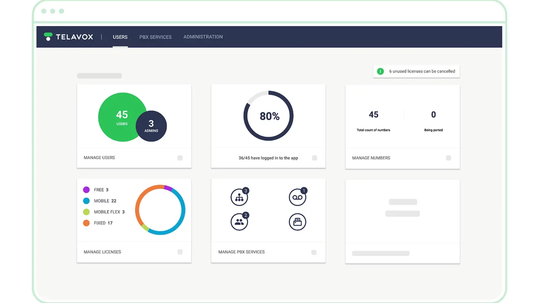The image size is (539, 303).
Task: Click the FIXED 17 legend label
Action: coord(103,223)
